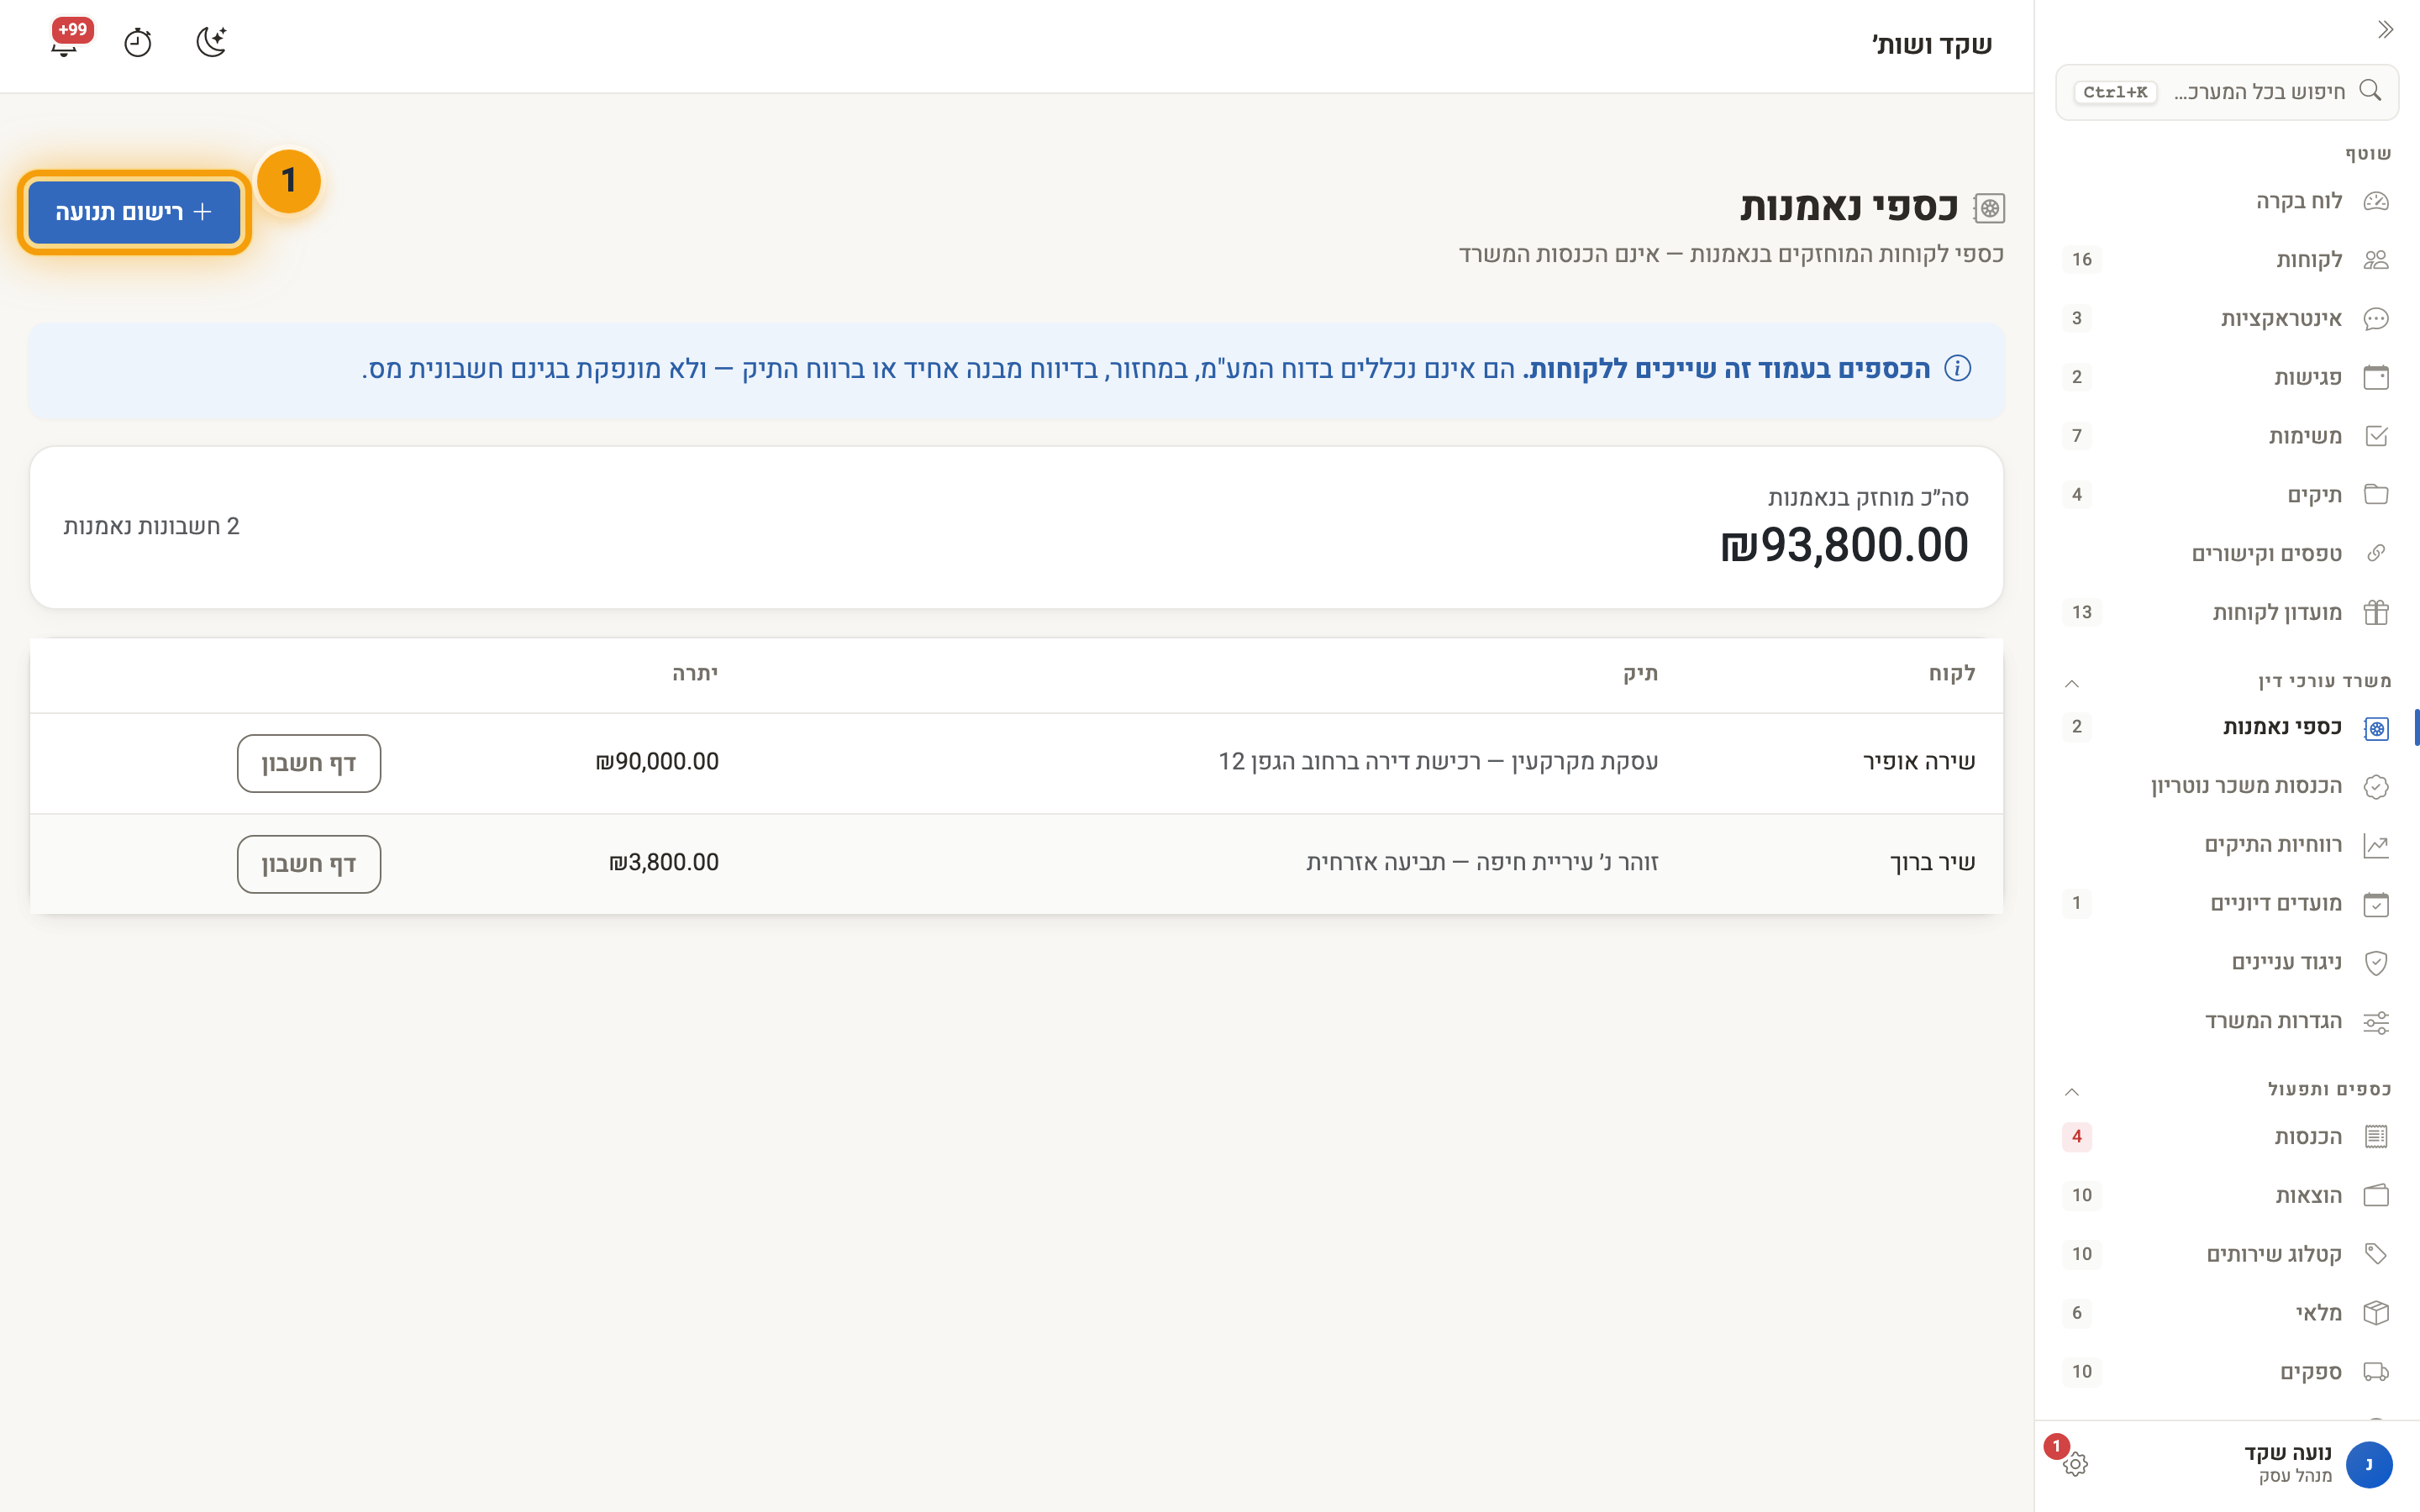Click balance ₪3,800.00 cell
This screenshot has width=2420, height=1512.
tap(664, 863)
